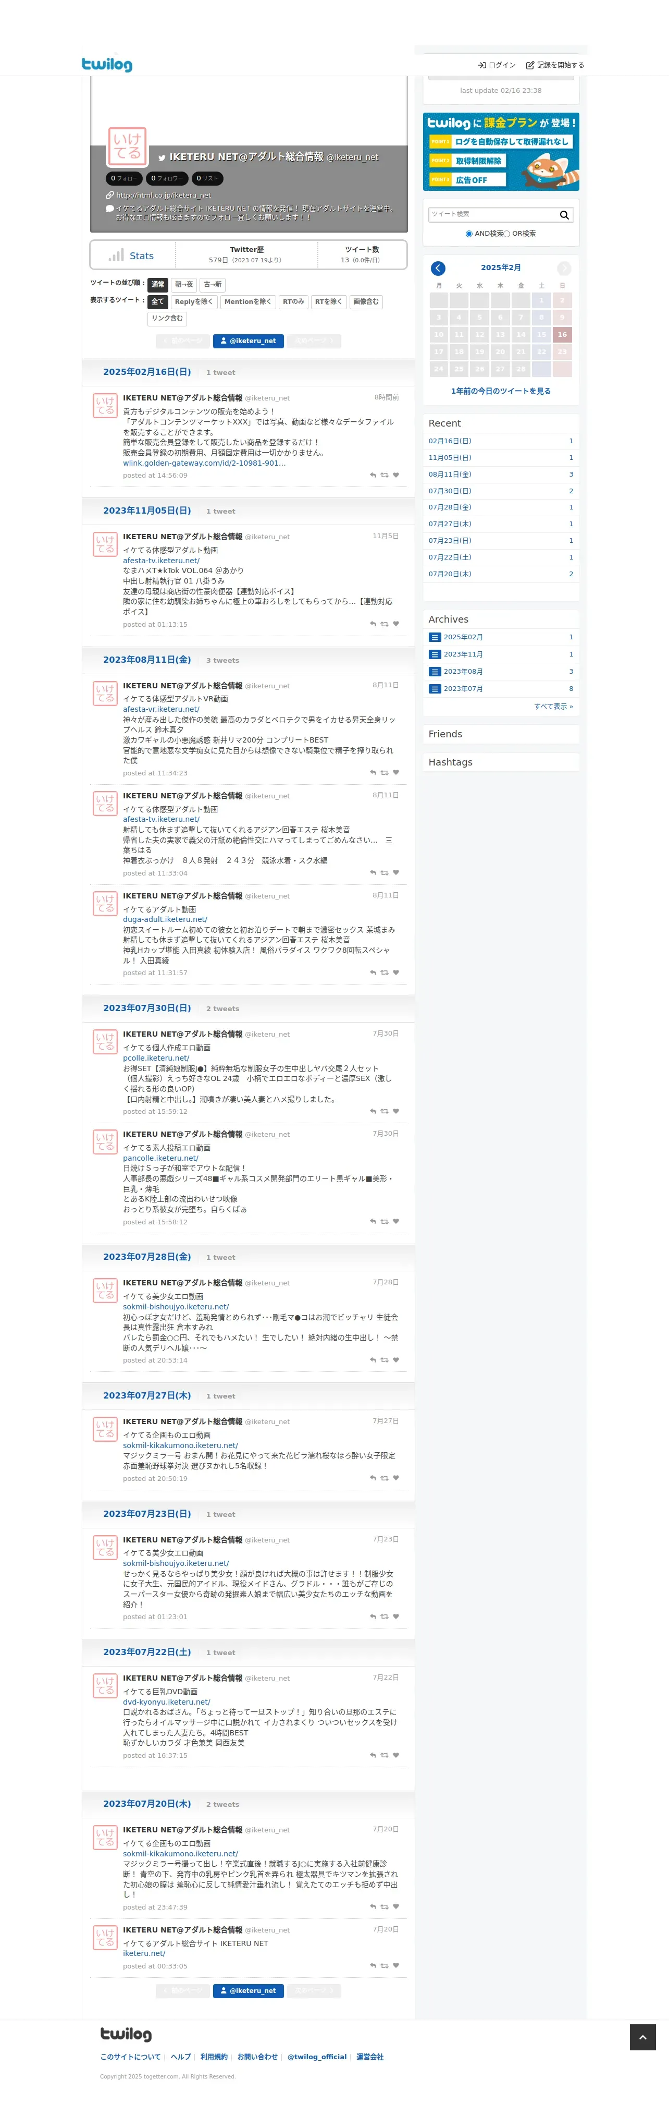Open 1年前の今日のツイートを見る link
Viewport: 669px width, 2115px height.
tap(501, 391)
